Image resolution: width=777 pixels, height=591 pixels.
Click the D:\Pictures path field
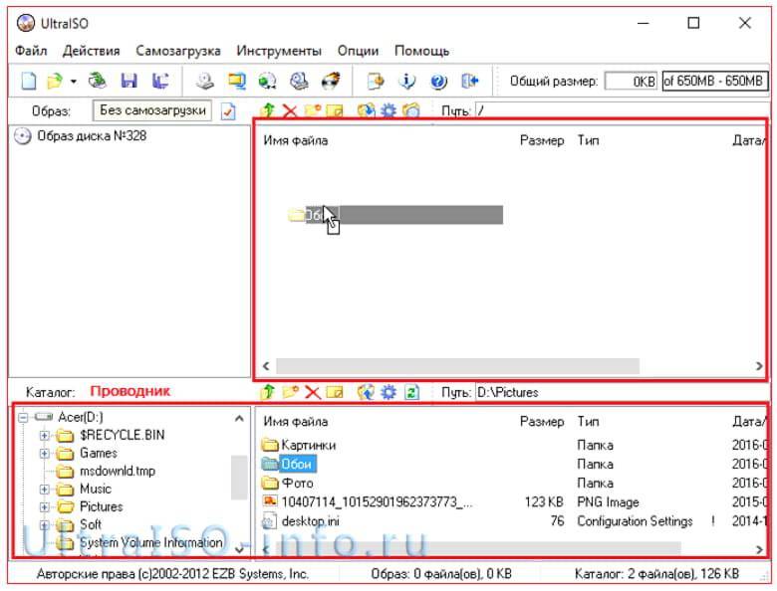622,393
